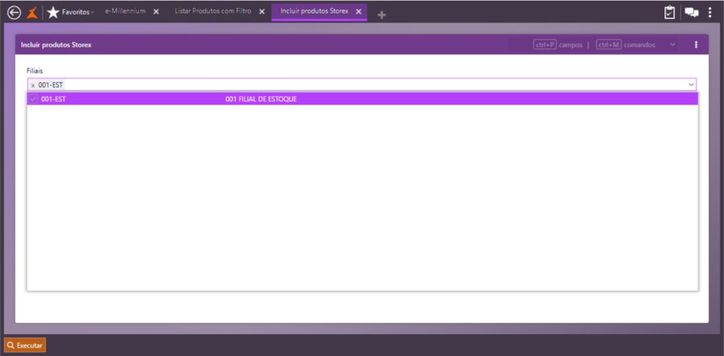The image size is (724, 356).
Task: Open the orange e-Millennium logo icon
Action: point(32,12)
